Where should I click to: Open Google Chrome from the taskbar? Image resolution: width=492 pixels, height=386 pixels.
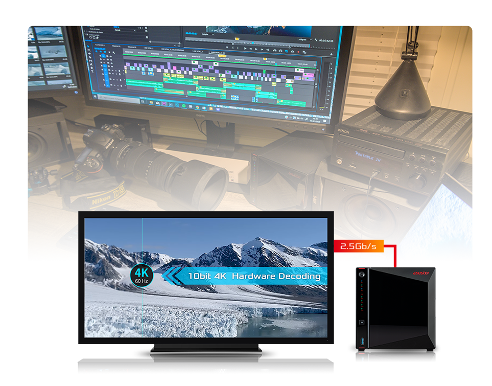[197, 107]
